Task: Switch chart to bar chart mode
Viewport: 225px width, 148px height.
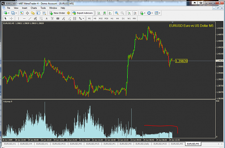Action: pos(99,13)
